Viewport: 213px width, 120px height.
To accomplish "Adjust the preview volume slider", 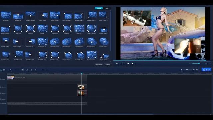I will click(196, 64).
